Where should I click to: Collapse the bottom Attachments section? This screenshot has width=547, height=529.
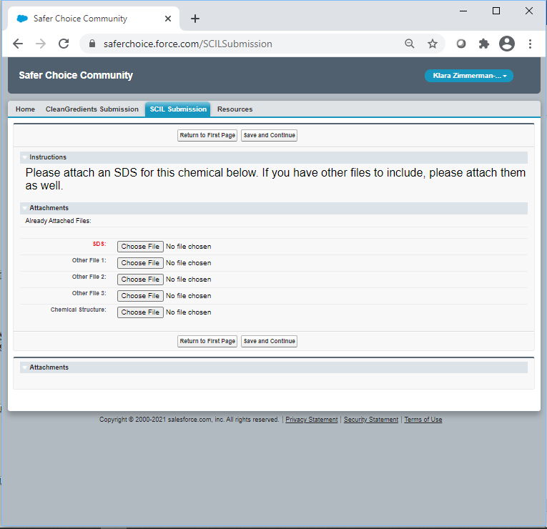(x=24, y=367)
